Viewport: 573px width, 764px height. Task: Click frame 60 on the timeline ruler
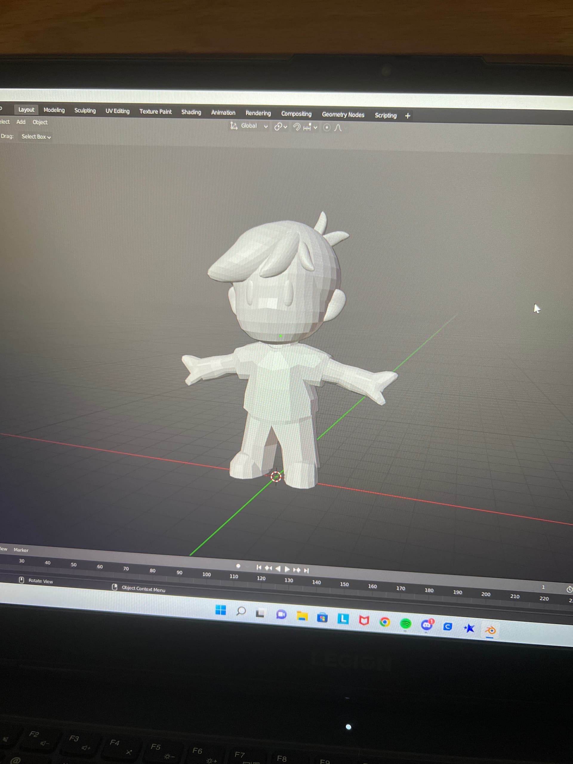coord(100,567)
